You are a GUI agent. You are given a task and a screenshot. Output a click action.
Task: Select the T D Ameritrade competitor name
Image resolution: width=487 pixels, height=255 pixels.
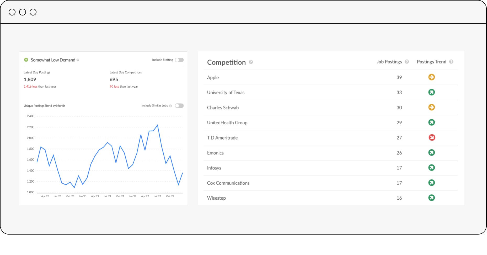click(222, 138)
